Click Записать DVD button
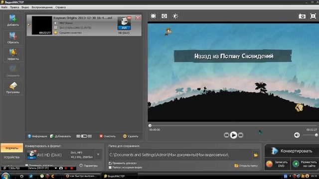This screenshot has width=319, height=179. click(277, 164)
